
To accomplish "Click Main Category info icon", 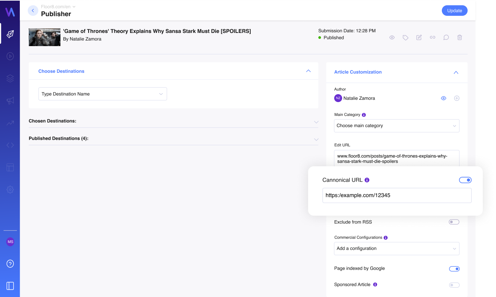I will (x=364, y=115).
